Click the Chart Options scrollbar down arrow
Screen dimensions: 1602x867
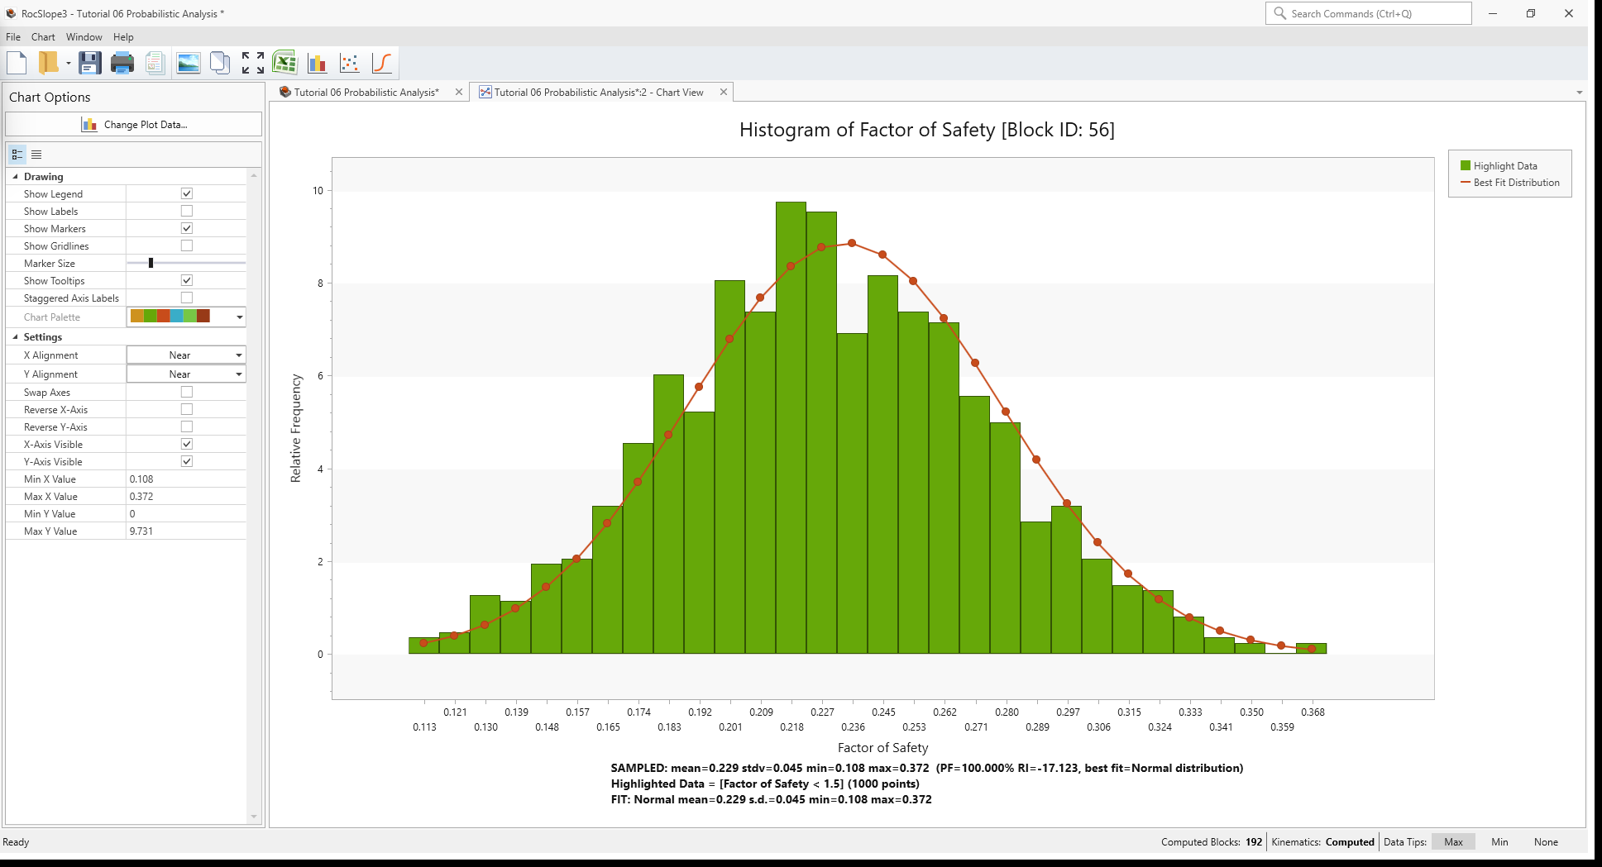pyautogui.click(x=254, y=817)
